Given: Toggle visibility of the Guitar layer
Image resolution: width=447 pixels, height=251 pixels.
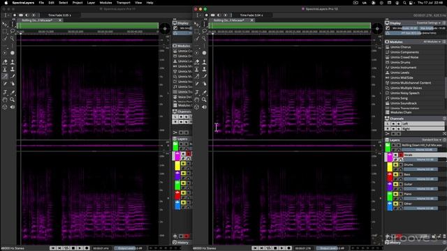Looking at the screenshot, I should (396, 184).
